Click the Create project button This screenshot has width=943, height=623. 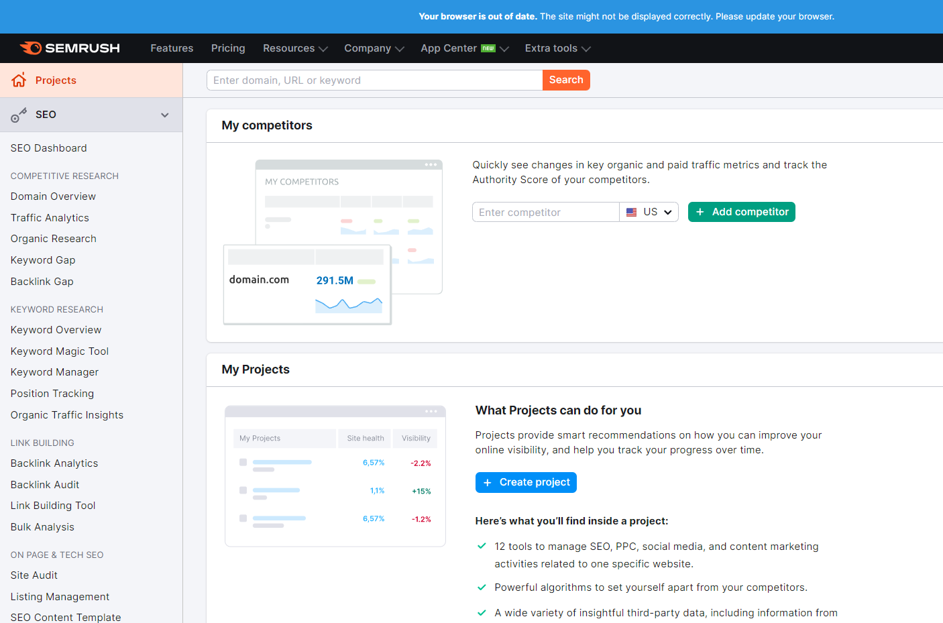pos(526,482)
